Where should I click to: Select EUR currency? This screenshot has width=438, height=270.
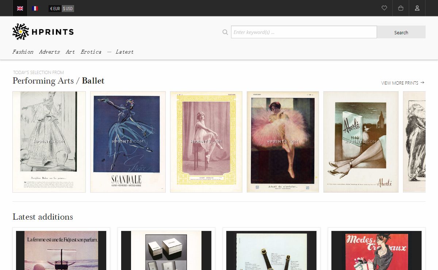(55, 8)
